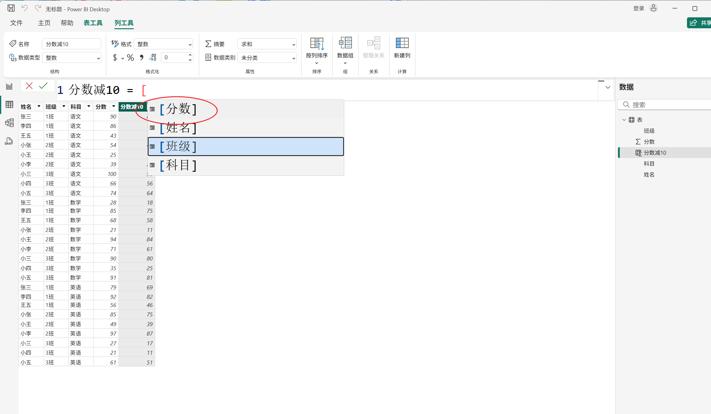Switch to the 表工具 ribbon tab
Image resolution: width=711 pixels, height=414 pixels.
pyautogui.click(x=93, y=23)
